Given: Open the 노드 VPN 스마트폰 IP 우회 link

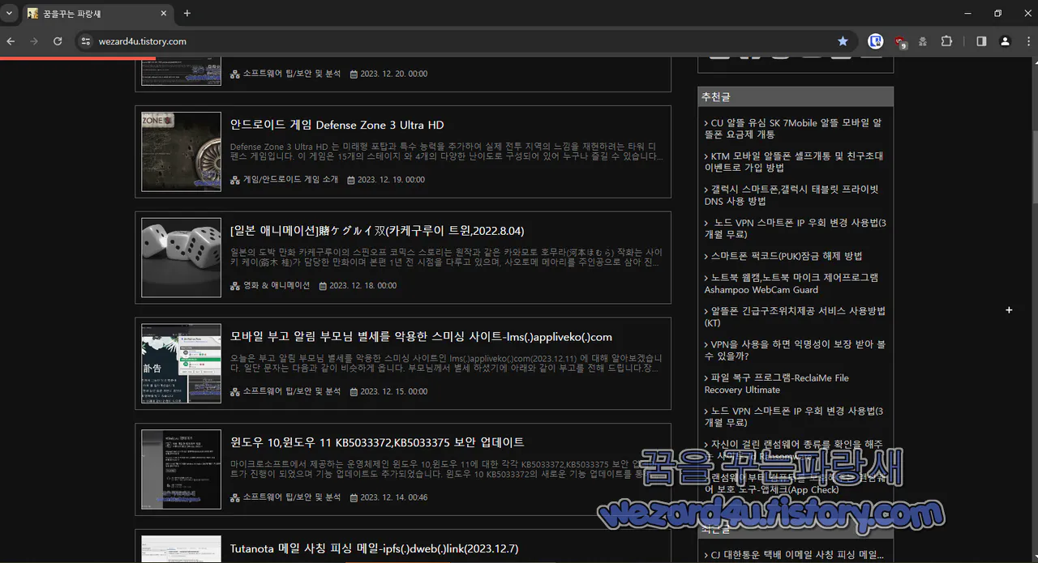Looking at the screenshot, I should 792,222.
